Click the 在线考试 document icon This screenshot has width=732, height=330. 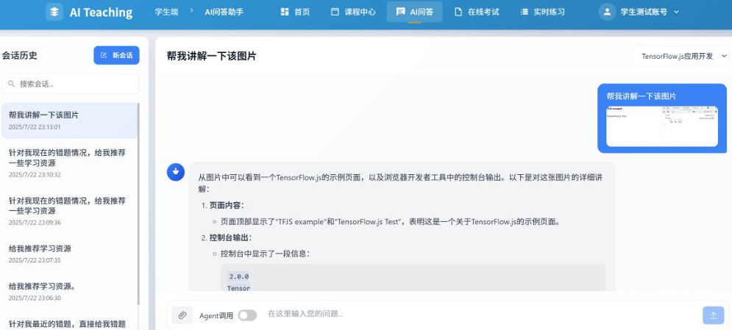458,12
